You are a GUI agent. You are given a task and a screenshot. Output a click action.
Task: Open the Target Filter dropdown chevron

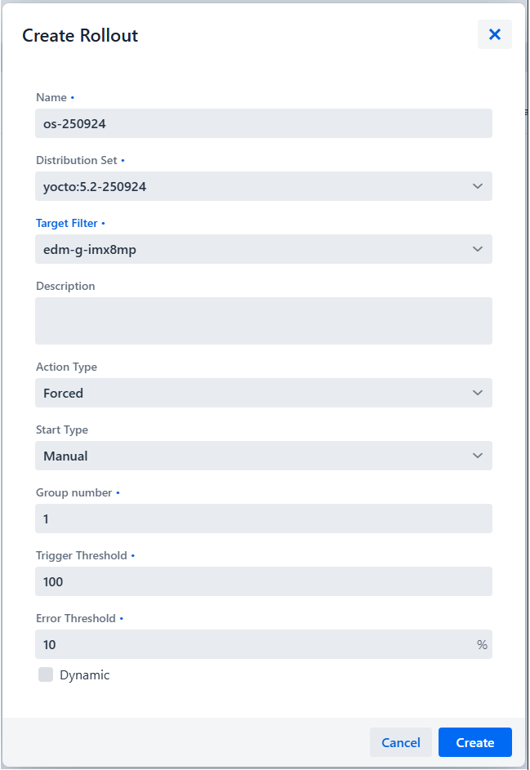click(x=477, y=249)
